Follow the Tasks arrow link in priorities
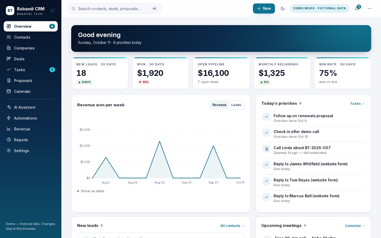The height and width of the screenshot is (238, 381). coord(357,104)
